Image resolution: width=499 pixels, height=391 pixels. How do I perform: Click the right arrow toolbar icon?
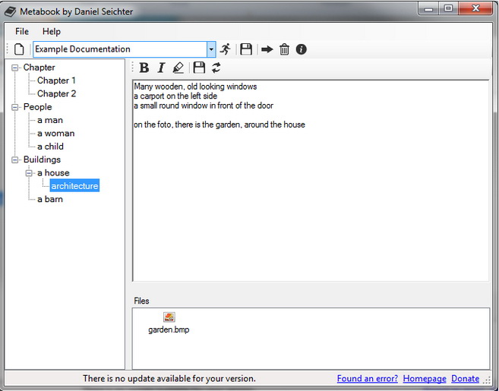pyautogui.click(x=267, y=49)
